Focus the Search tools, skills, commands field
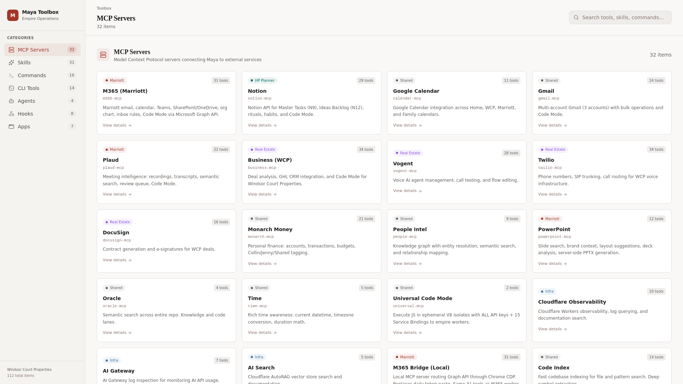Viewport: 683px width, 384px height. pos(620,17)
